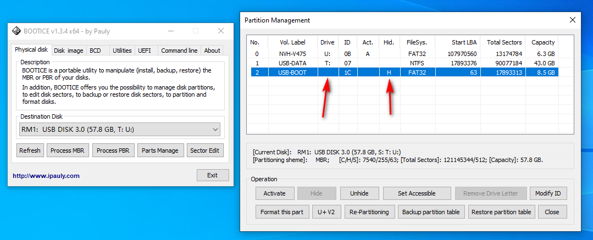Click the Set Accessible button

coord(417,193)
